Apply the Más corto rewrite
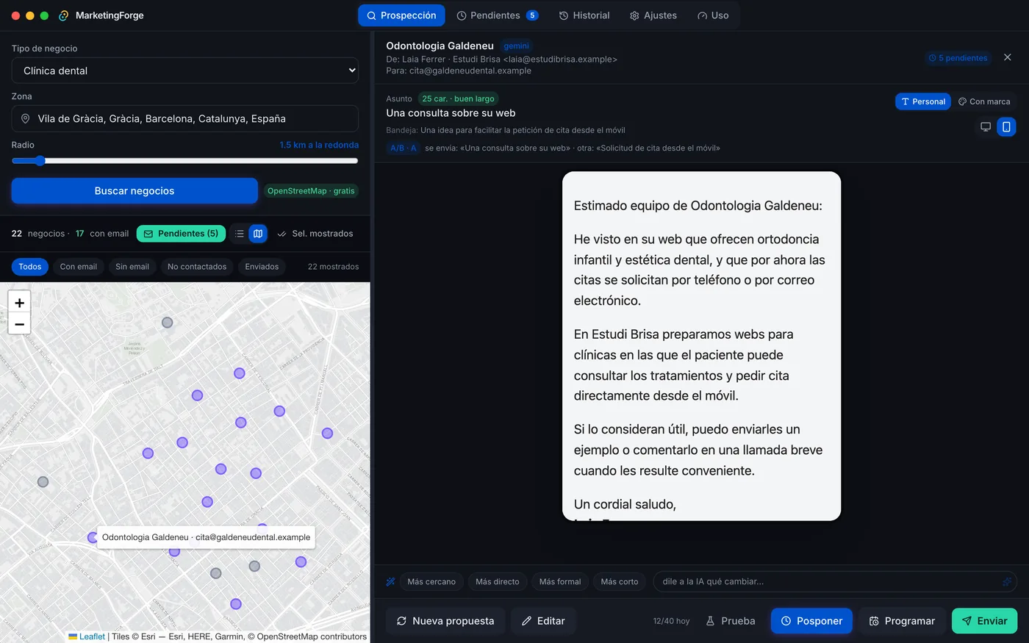Viewport: 1029px width, 643px height. click(x=620, y=582)
